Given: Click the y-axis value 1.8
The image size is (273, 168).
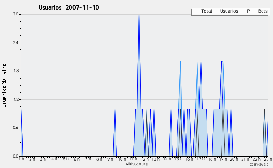Looking at the screenshot, I should coord(15,71).
